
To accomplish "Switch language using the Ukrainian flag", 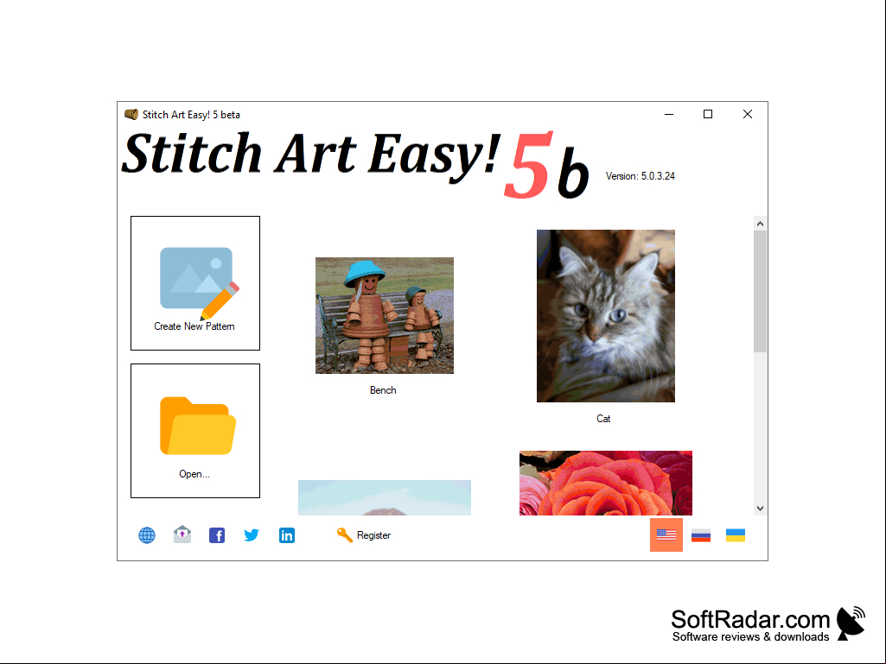I will point(736,535).
